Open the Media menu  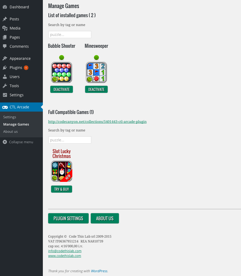21,28
